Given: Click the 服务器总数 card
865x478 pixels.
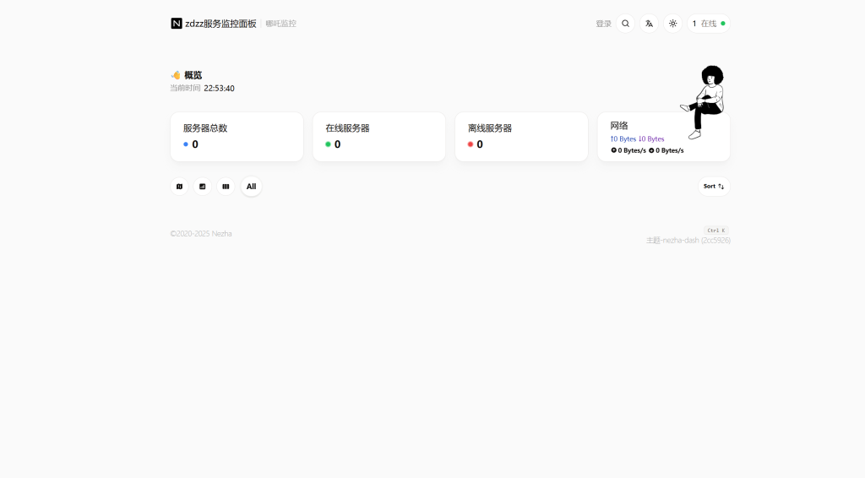Looking at the screenshot, I should [237, 137].
